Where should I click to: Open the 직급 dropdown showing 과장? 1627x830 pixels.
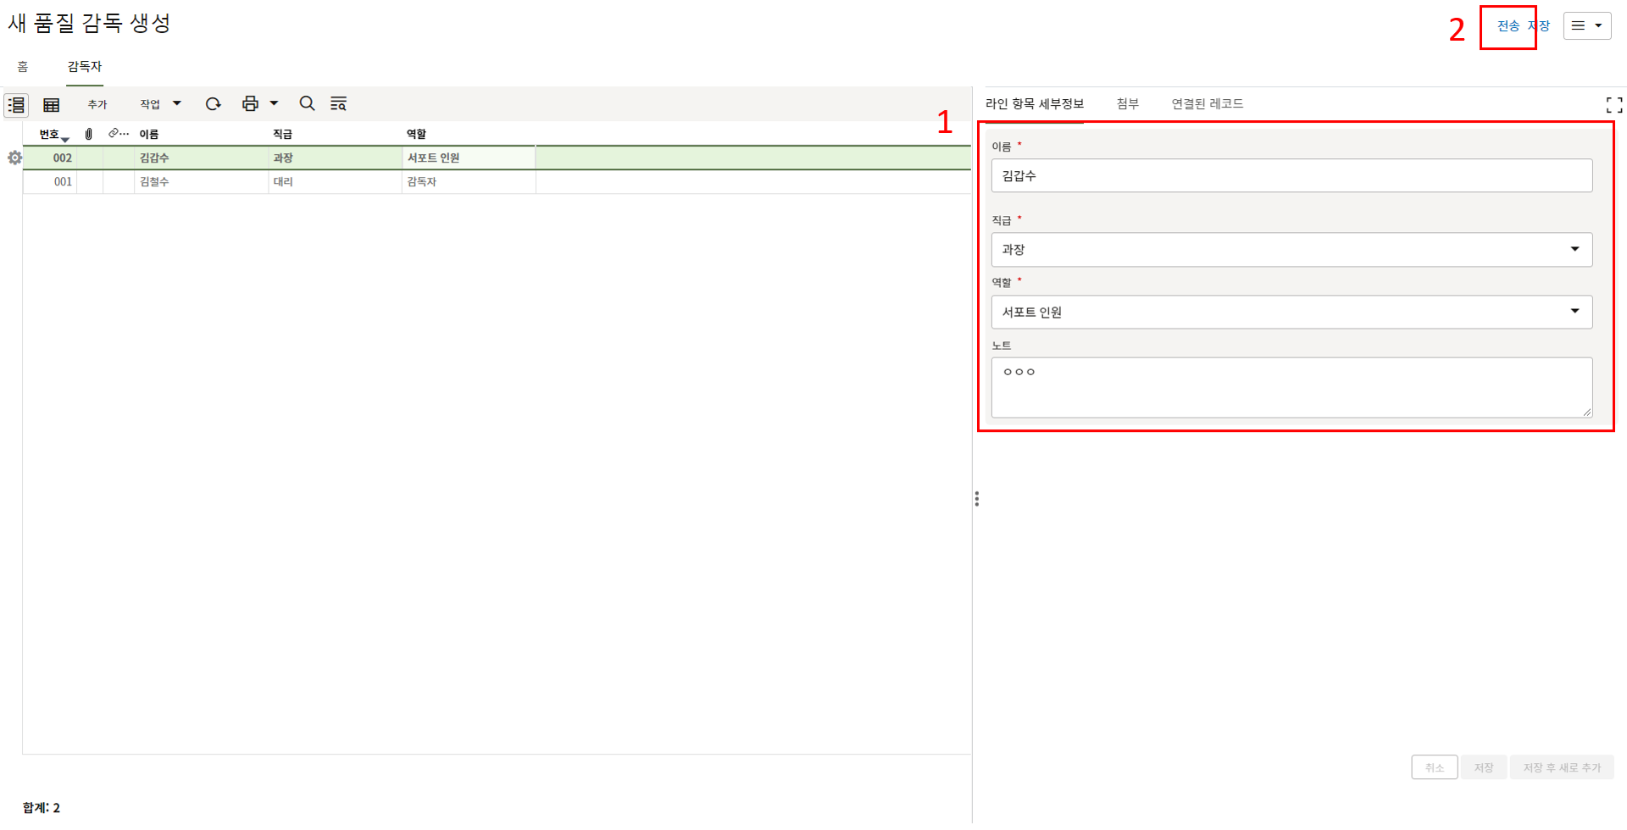[1291, 250]
